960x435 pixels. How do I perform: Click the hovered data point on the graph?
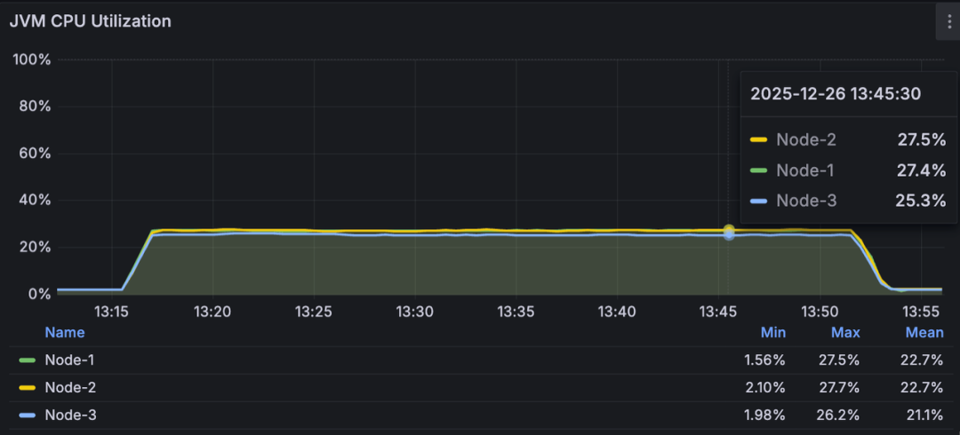[x=729, y=232]
